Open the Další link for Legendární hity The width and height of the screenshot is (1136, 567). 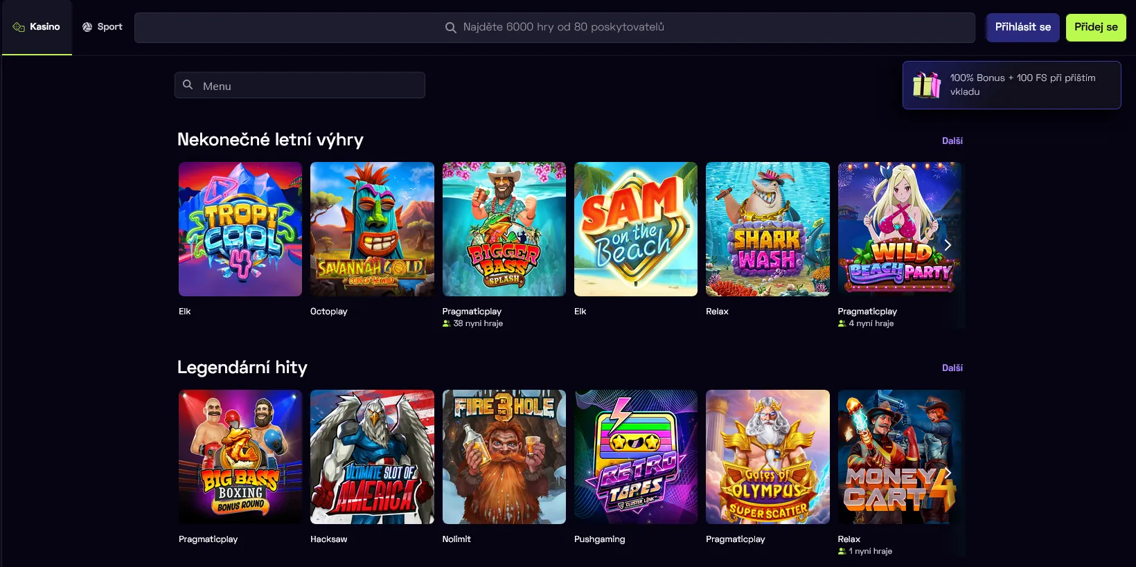point(952,368)
